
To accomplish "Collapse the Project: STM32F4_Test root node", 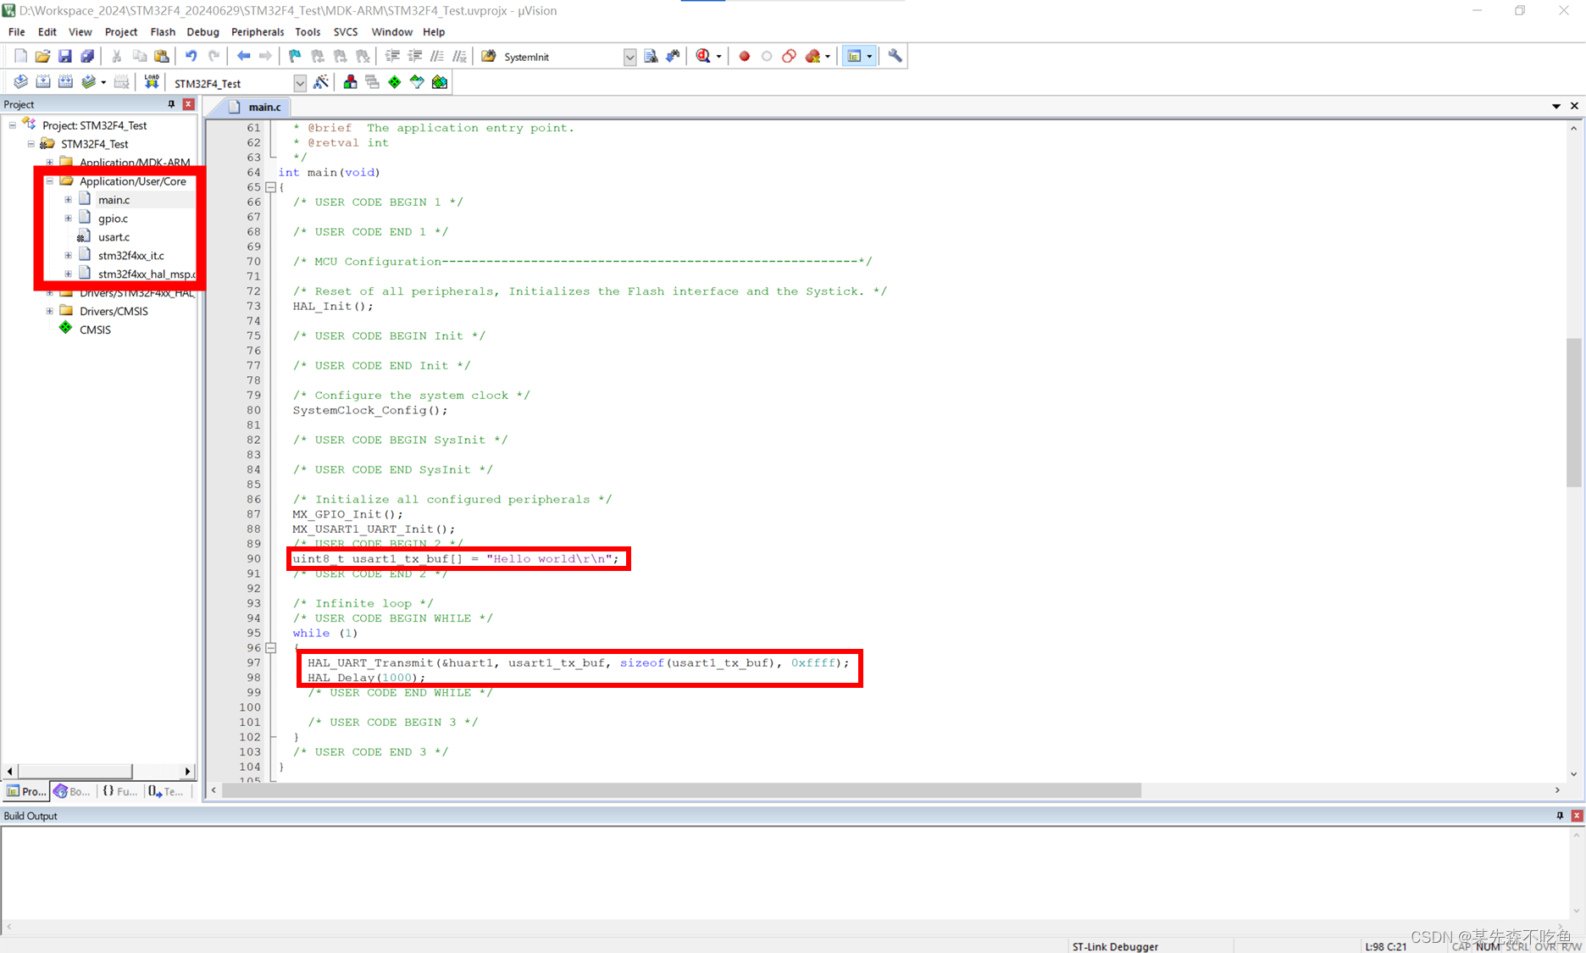I will 13,125.
